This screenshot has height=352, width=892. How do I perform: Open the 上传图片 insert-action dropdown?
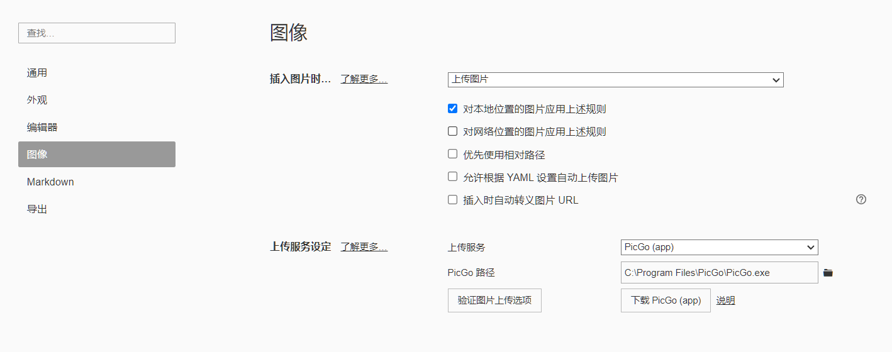615,80
